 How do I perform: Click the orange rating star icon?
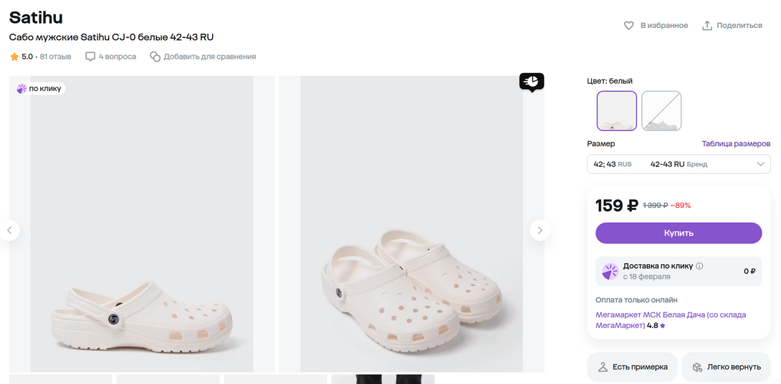click(14, 57)
